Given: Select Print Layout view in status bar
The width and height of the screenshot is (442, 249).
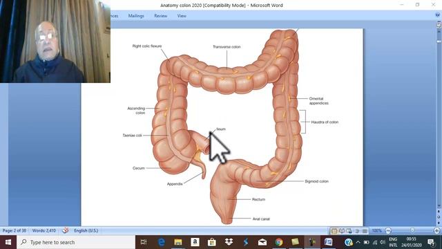Looking at the screenshot, I should 334,231.
